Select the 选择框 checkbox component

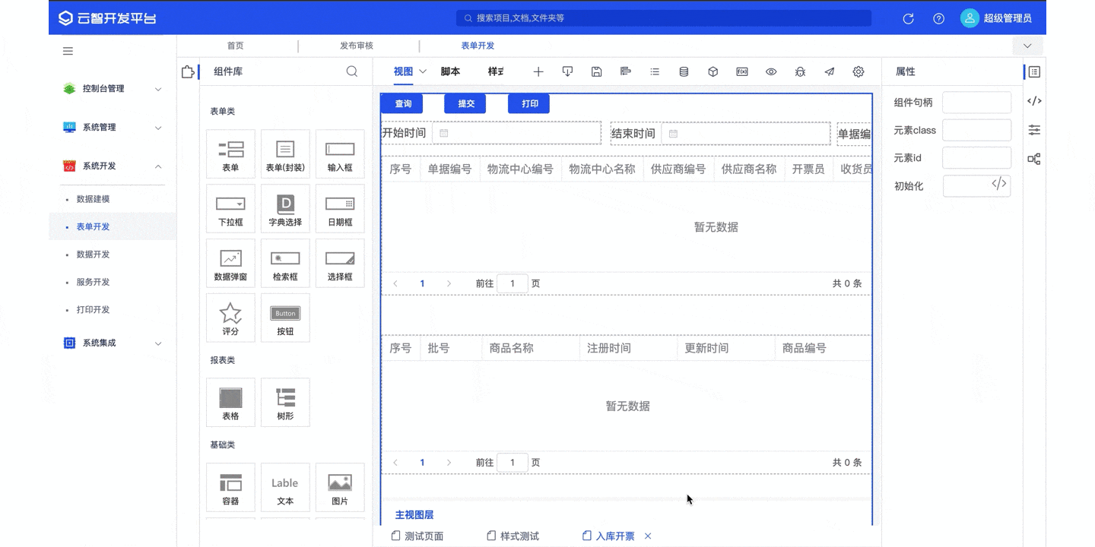(x=340, y=264)
